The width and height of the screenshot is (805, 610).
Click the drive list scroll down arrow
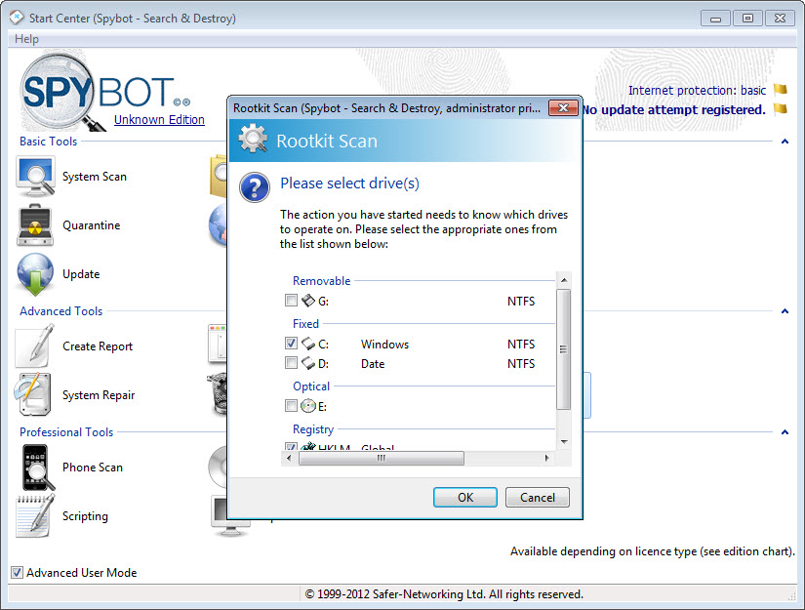tap(564, 441)
